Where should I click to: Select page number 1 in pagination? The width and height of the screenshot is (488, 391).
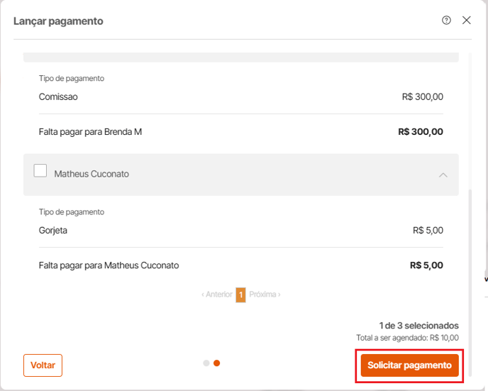(x=240, y=294)
